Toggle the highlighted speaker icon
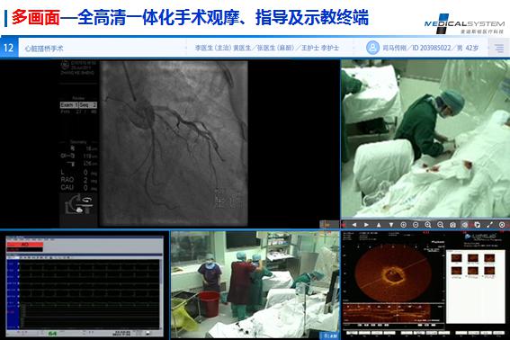This screenshot has width=510, height=340. 465,225
